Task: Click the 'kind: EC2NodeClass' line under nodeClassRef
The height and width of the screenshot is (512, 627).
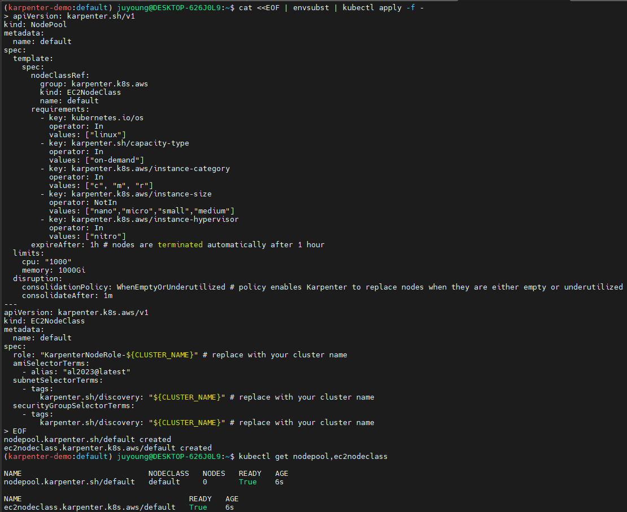Action: 80,93
